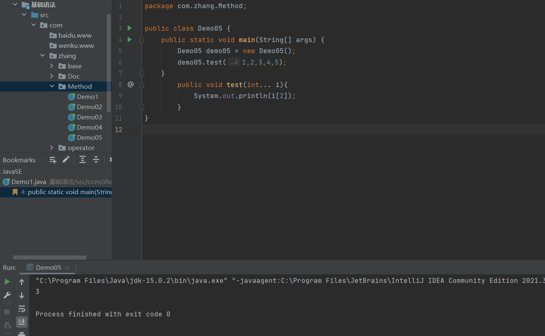Click the fold end marker on line 7
This screenshot has width=545, height=336.
point(142,73)
